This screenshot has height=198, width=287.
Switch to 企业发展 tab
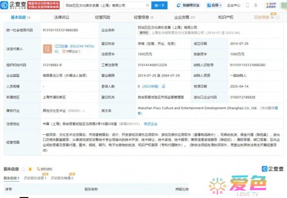(185, 17)
